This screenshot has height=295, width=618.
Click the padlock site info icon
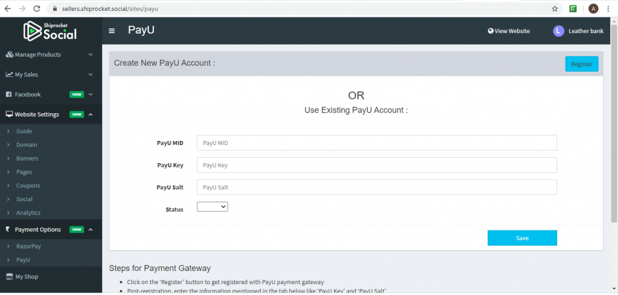click(x=54, y=8)
